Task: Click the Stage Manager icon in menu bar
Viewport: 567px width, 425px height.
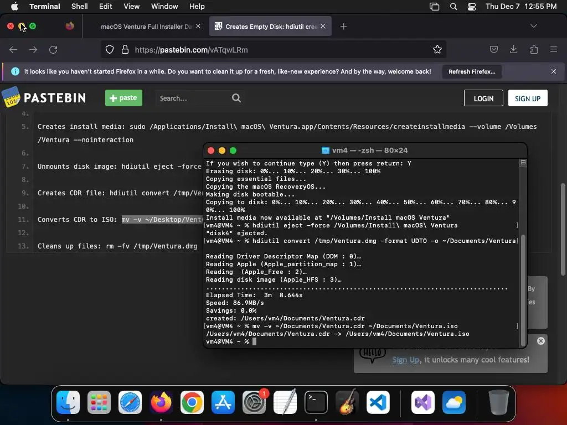Action: [x=434, y=6]
